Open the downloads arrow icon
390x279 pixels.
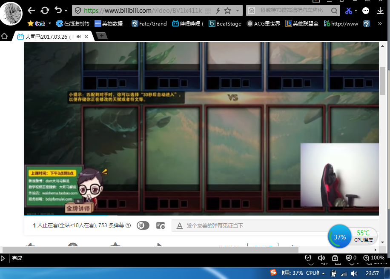click(380, 11)
